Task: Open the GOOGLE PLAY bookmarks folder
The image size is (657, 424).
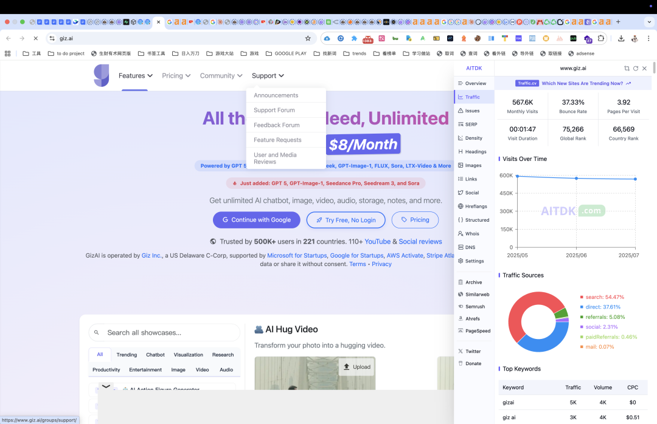Action: pyautogui.click(x=286, y=53)
